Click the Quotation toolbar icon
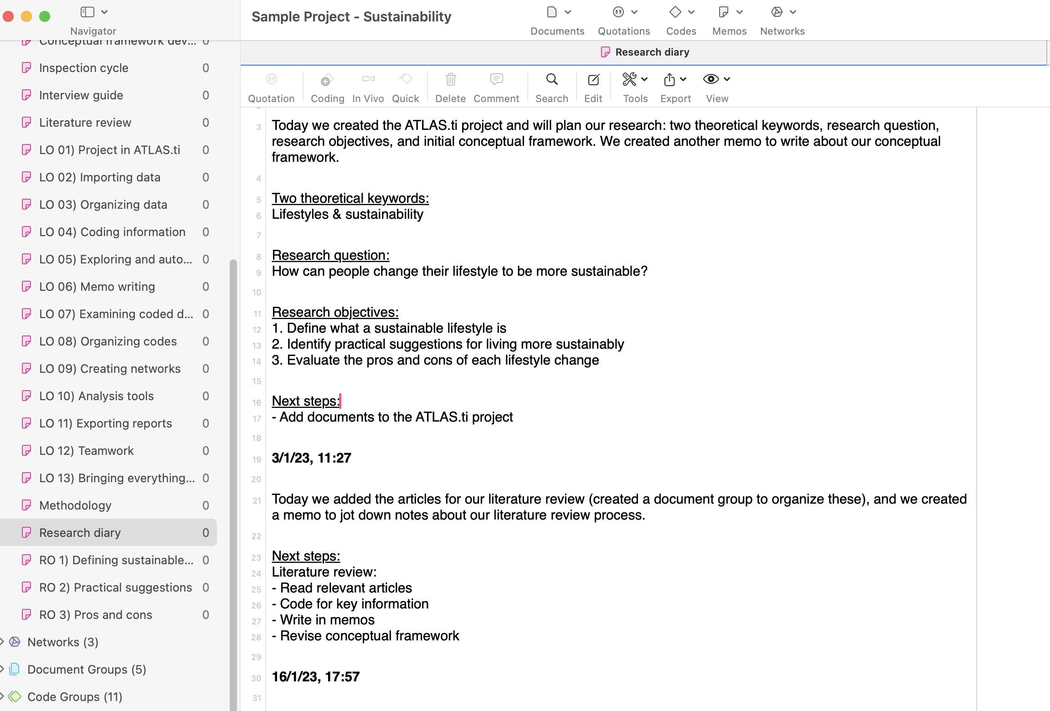1050x711 pixels. (271, 79)
